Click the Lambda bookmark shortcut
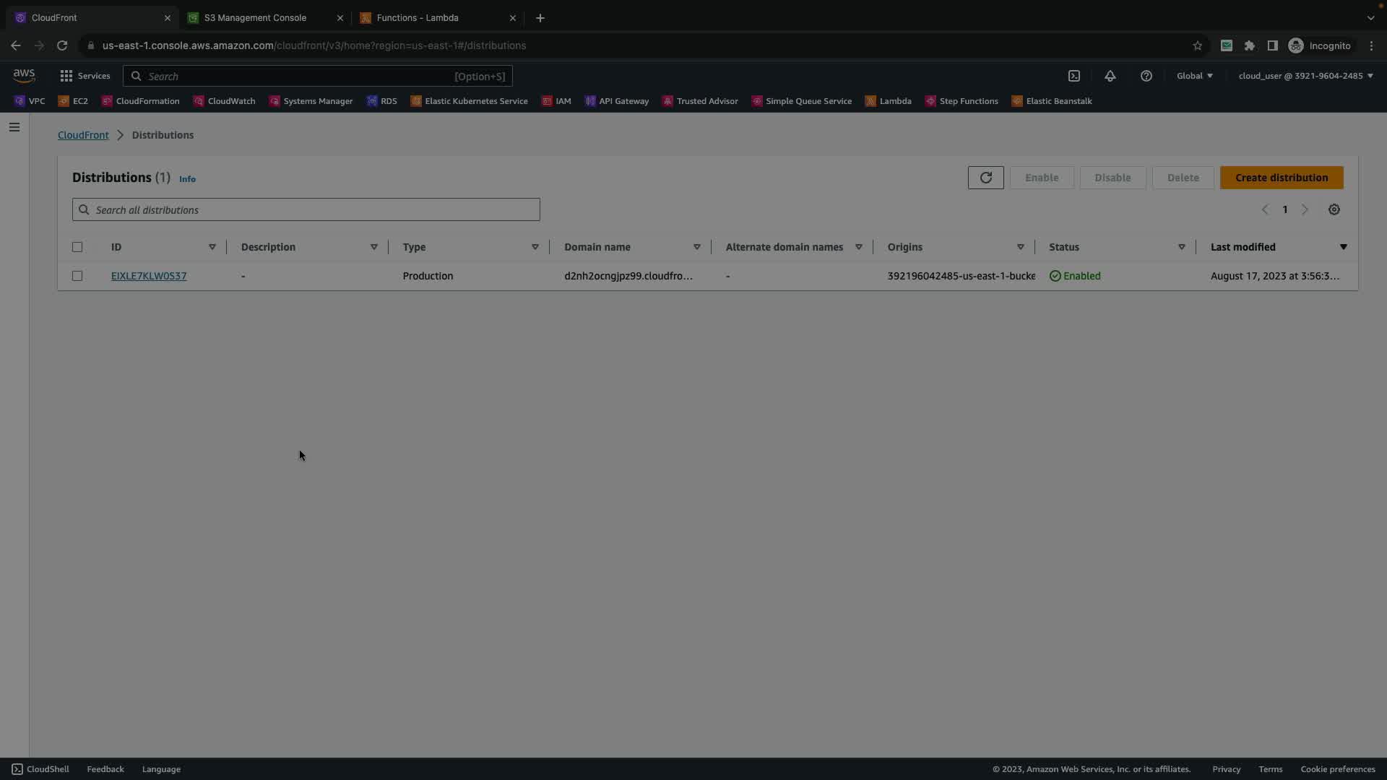The height and width of the screenshot is (780, 1387). coord(888,101)
